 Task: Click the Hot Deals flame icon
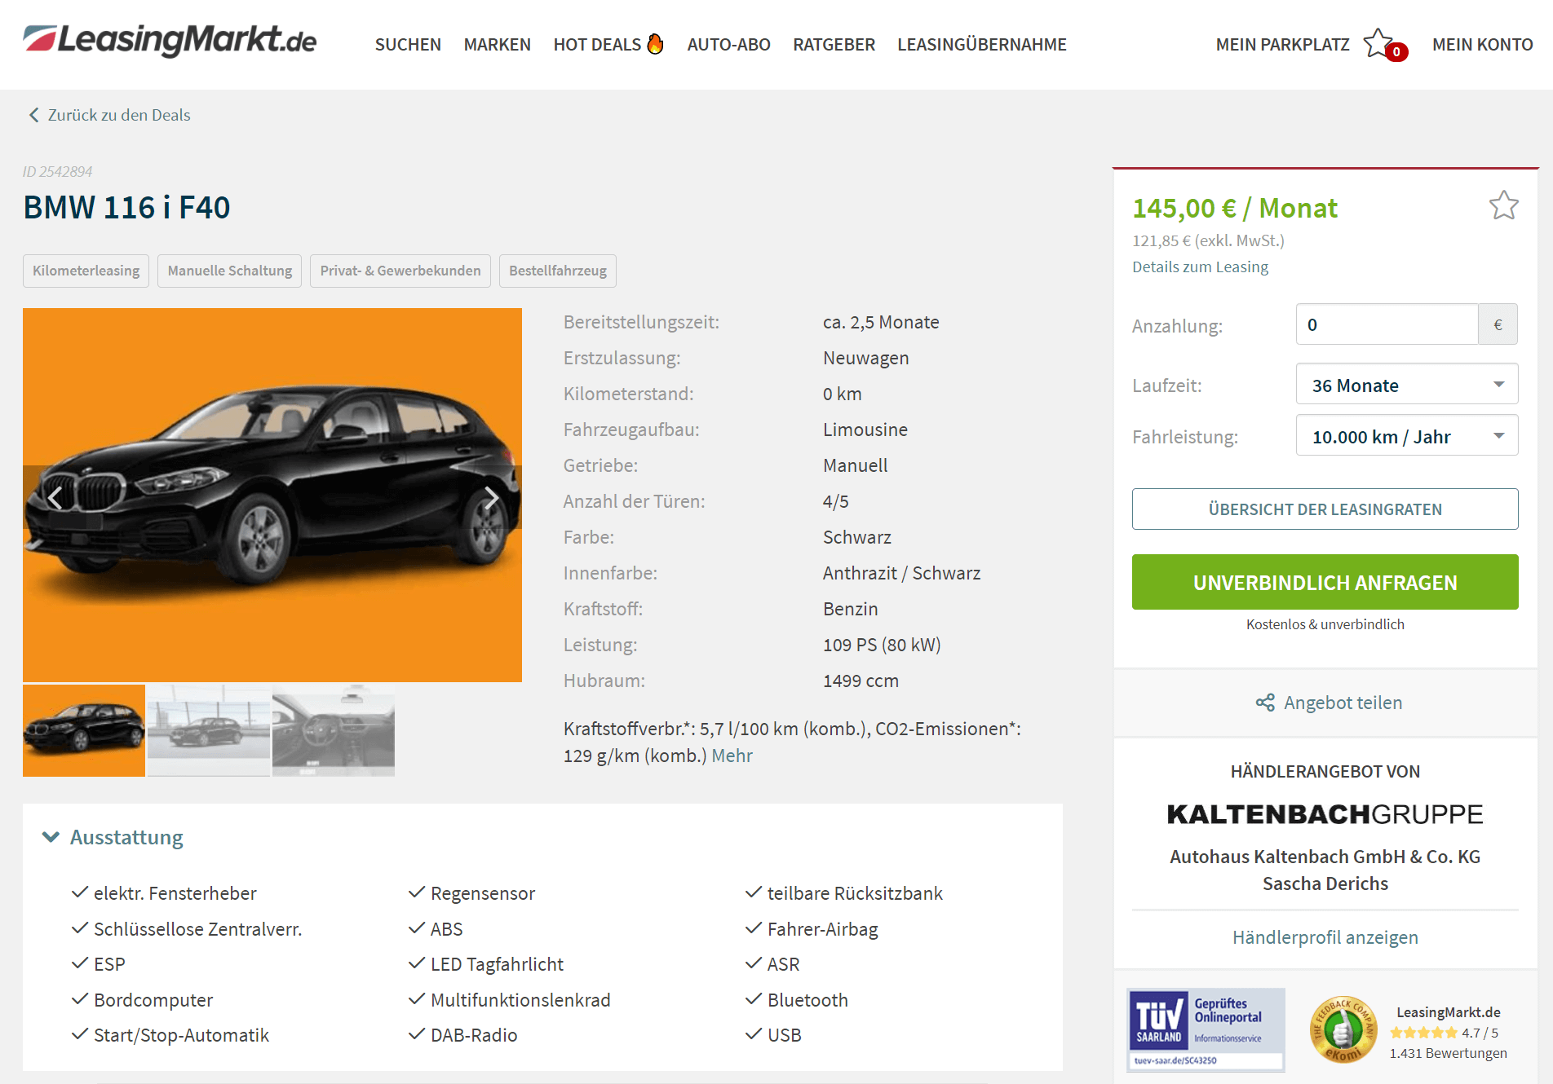coord(655,43)
